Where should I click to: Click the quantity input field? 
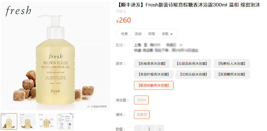coord(149,129)
